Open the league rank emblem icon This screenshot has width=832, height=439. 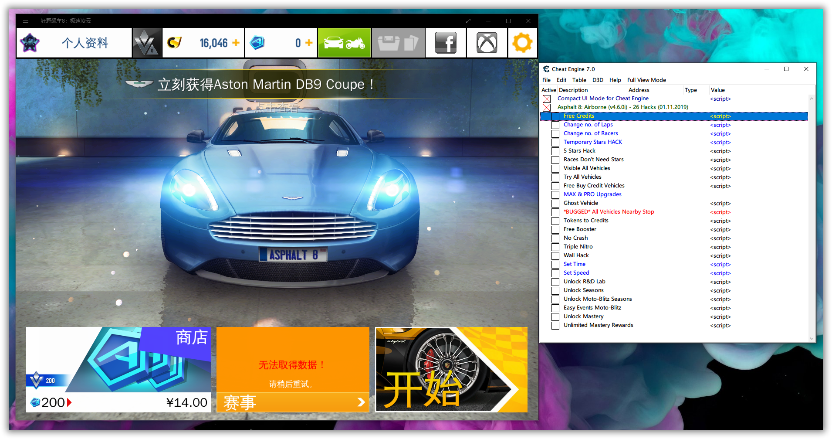pyautogui.click(x=146, y=43)
